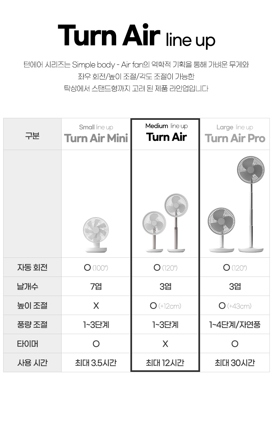Click the X for Turn Air Mini height adjustment
The height and width of the screenshot is (445, 273).
[96, 306]
